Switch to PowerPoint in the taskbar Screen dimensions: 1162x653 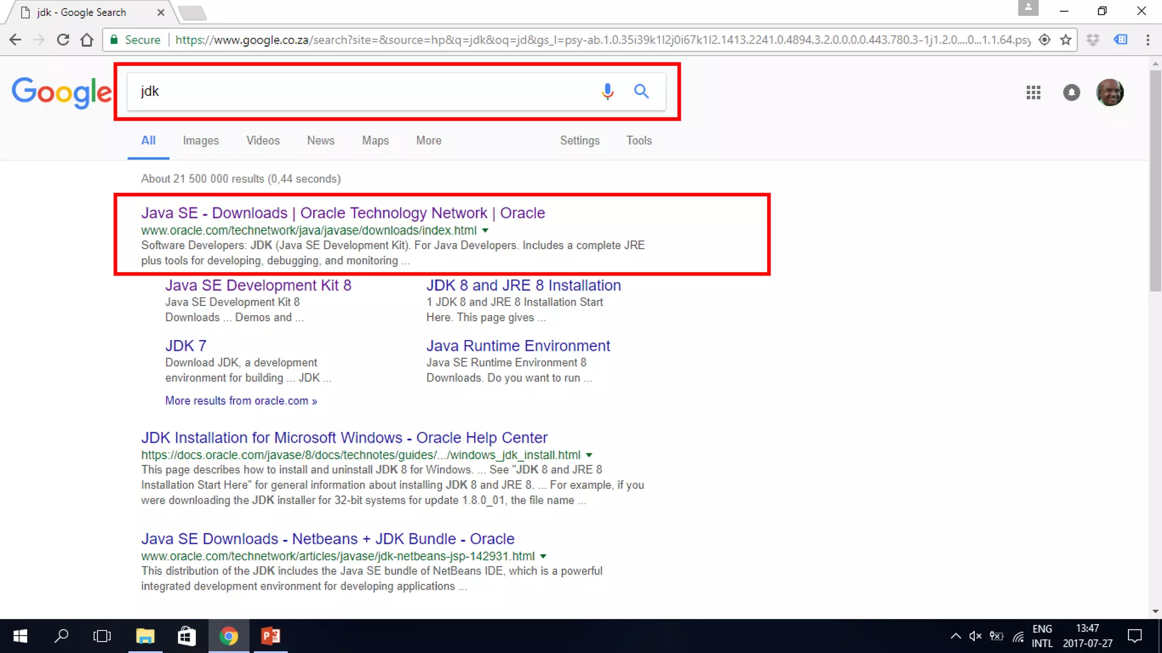coord(271,636)
